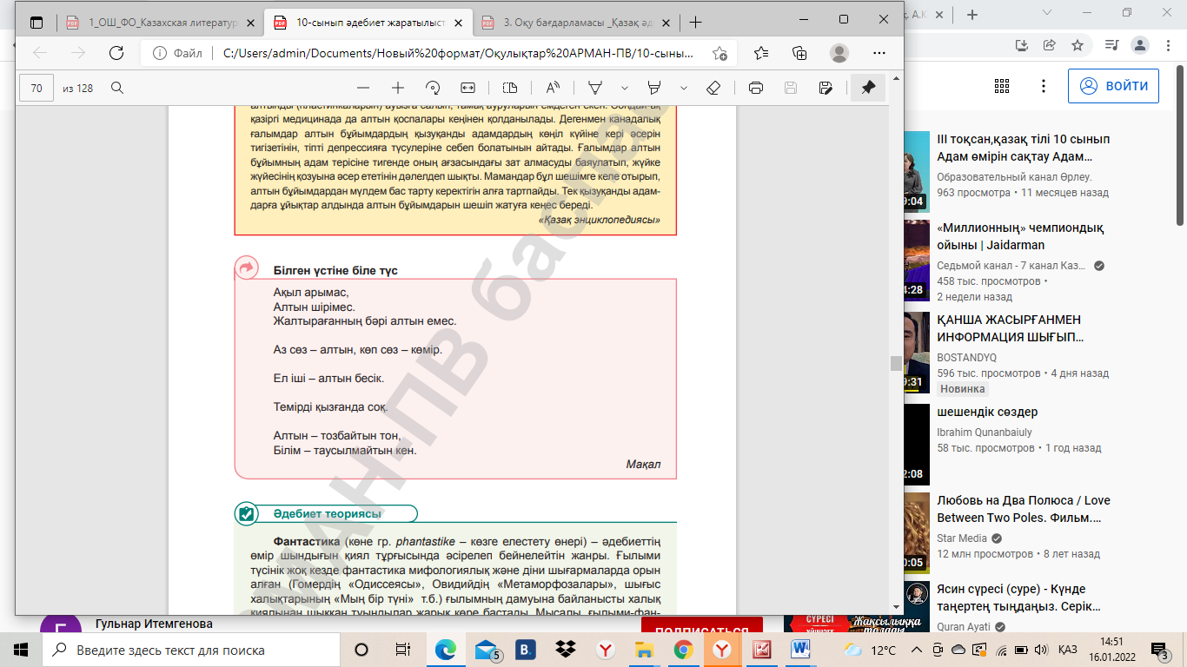Image resolution: width=1187 pixels, height=667 pixels.
Task: Switch PDF page view layout
Action: [510, 88]
